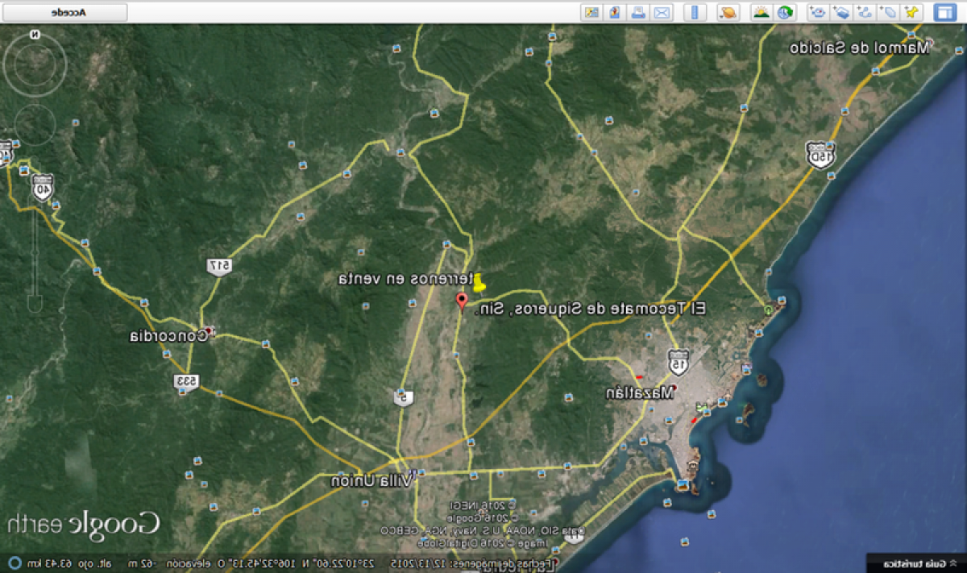Click the Email view toolbar icon
Viewport: 967px width, 573px height.
[661, 12]
